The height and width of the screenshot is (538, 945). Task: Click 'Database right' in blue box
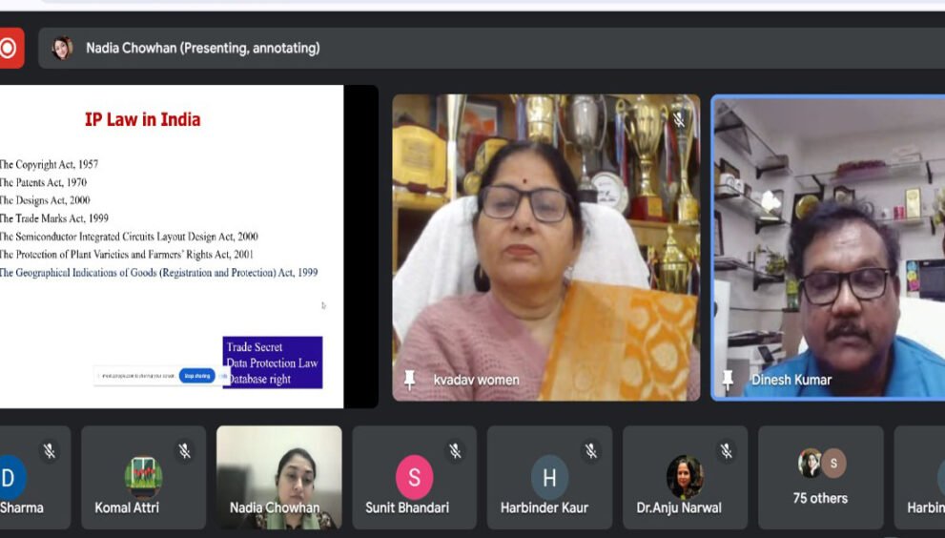tap(259, 379)
